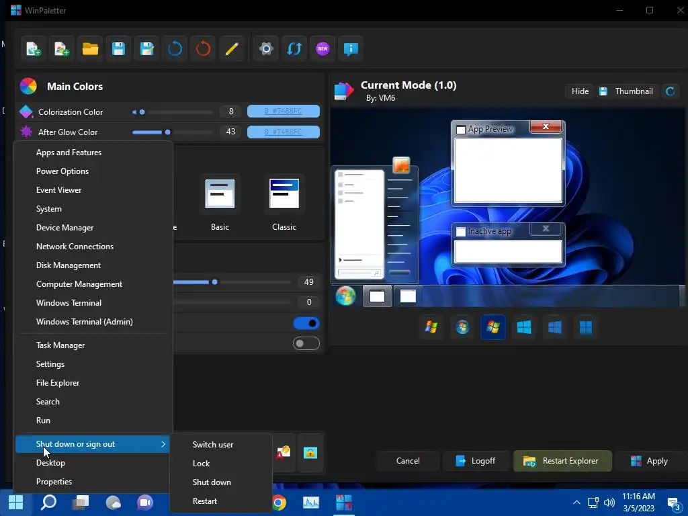Click the red letter A fonts icon
Screen dimensions: 688x516
pos(283,453)
